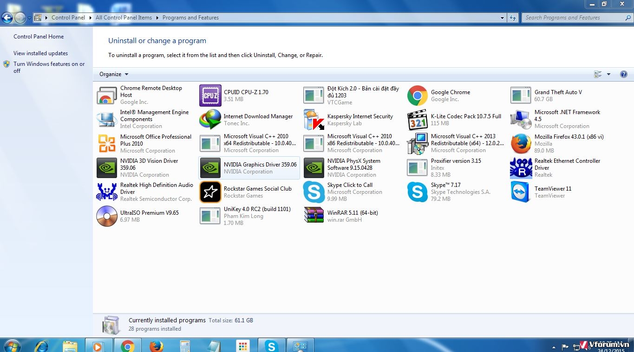Screen dimensions: 634x352
Task: Open the Help question mark icon
Action: tap(624, 74)
